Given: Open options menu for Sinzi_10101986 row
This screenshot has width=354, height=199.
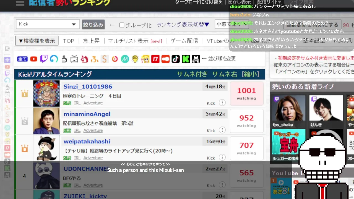Looking at the screenshot, I should point(222,103).
